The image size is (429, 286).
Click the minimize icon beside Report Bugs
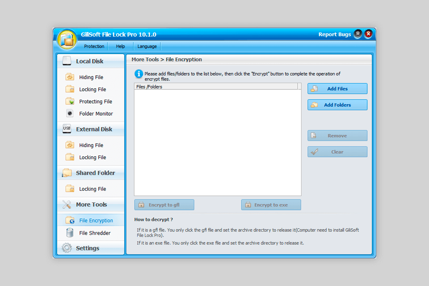[358, 34]
